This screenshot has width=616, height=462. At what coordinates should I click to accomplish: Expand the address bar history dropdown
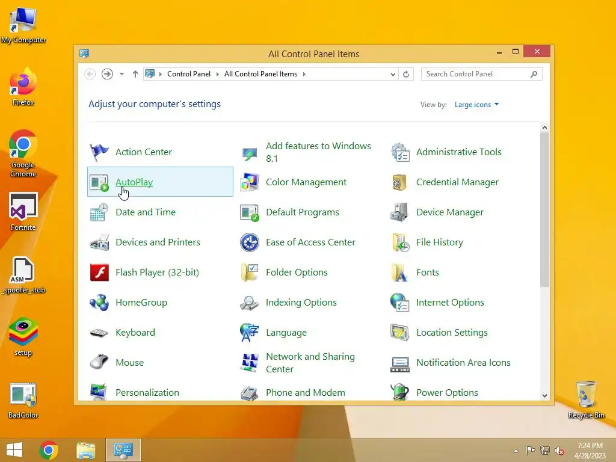pos(393,74)
